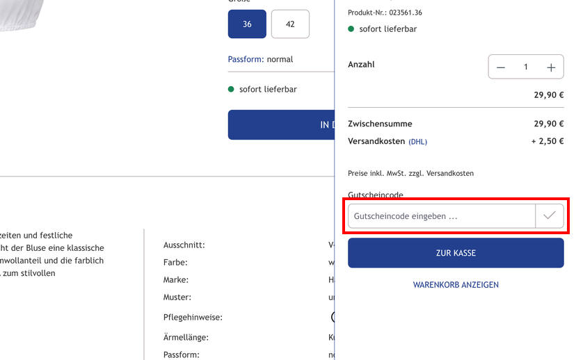
Task: Click the Gutscheincode eingeben input field
Action: pos(442,215)
